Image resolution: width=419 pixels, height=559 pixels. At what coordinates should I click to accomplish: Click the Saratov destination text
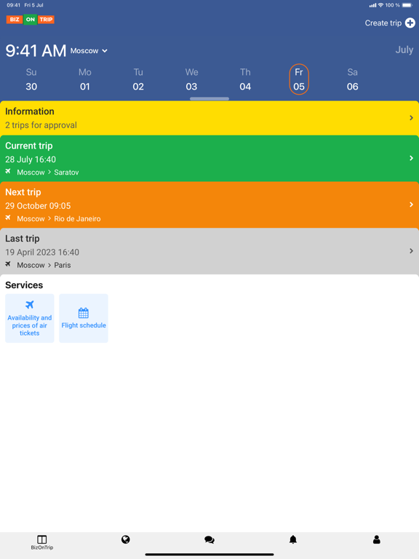tap(66, 173)
